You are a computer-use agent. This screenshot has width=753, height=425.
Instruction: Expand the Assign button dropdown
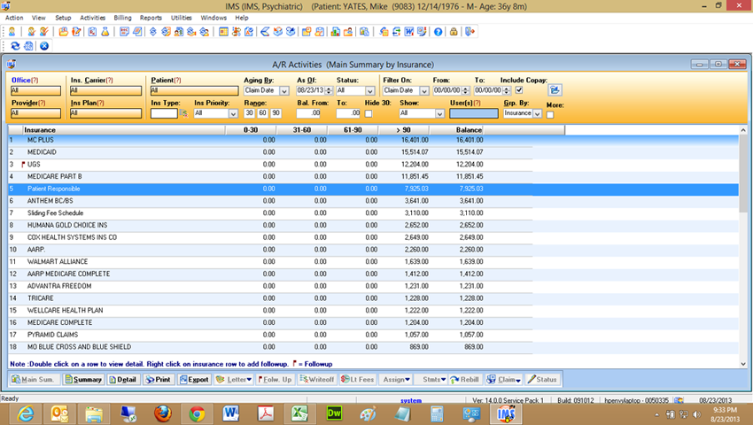(x=408, y=380)
